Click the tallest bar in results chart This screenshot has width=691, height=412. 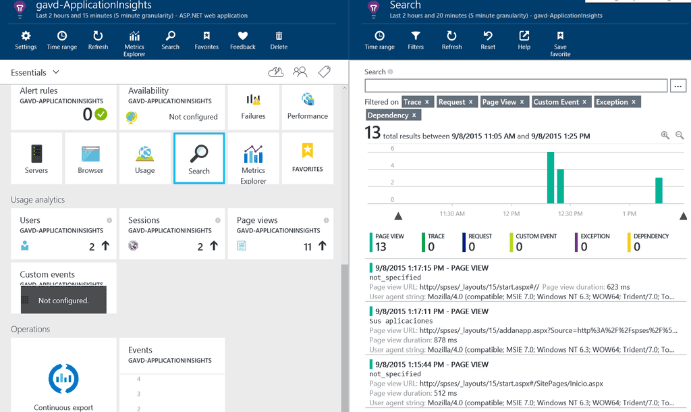coord(551,178)
